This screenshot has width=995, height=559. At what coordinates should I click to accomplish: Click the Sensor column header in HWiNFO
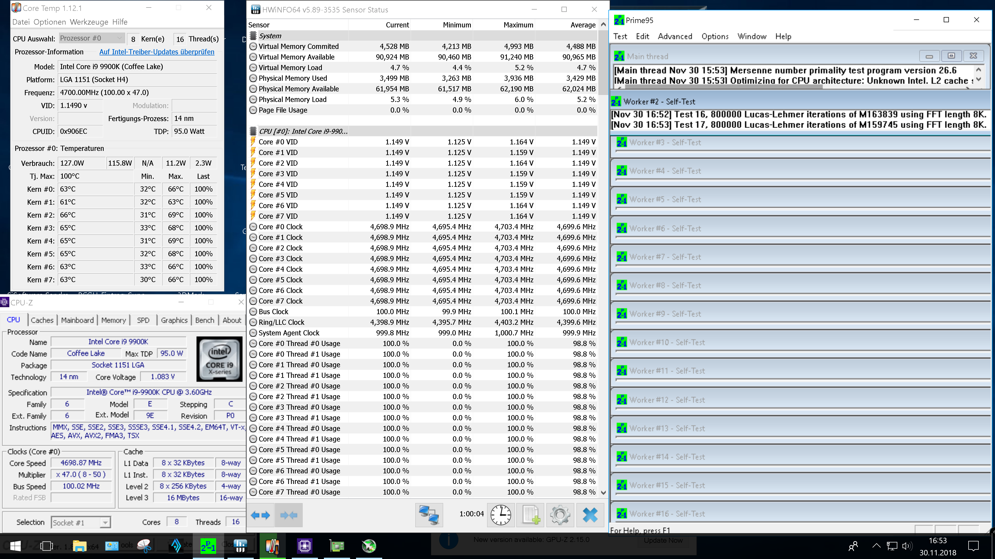click(298, 25)
